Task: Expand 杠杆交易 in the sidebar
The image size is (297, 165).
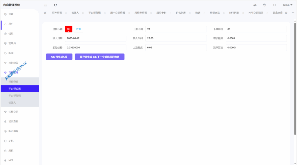Action: (x=13, y=112)
